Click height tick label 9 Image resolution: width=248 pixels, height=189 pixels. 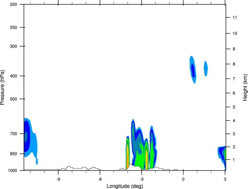click(x=234, y=49)
